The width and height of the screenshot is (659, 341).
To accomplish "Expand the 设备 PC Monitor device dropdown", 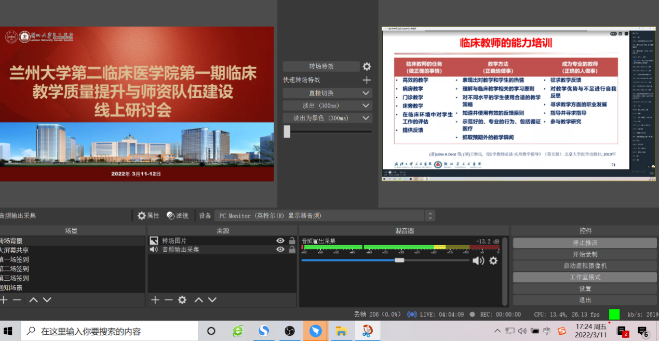I will coord(429,216).
